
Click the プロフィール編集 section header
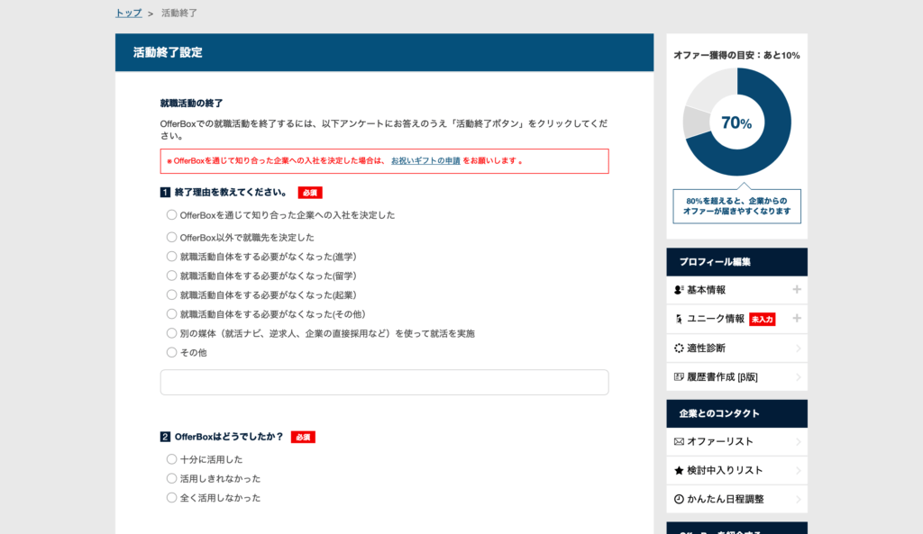[737, 262]
